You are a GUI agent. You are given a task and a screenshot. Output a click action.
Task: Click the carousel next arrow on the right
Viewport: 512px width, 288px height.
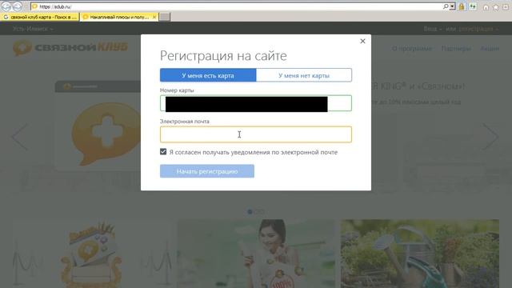pos(490,136)
